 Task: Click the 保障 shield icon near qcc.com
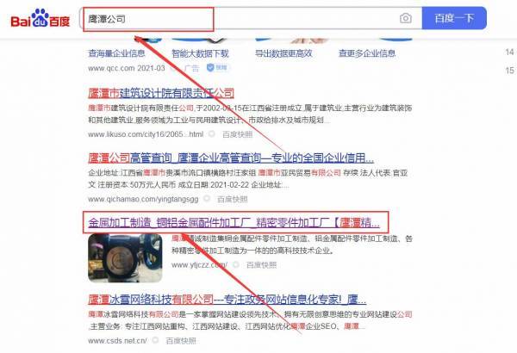(x=210, y=67)
